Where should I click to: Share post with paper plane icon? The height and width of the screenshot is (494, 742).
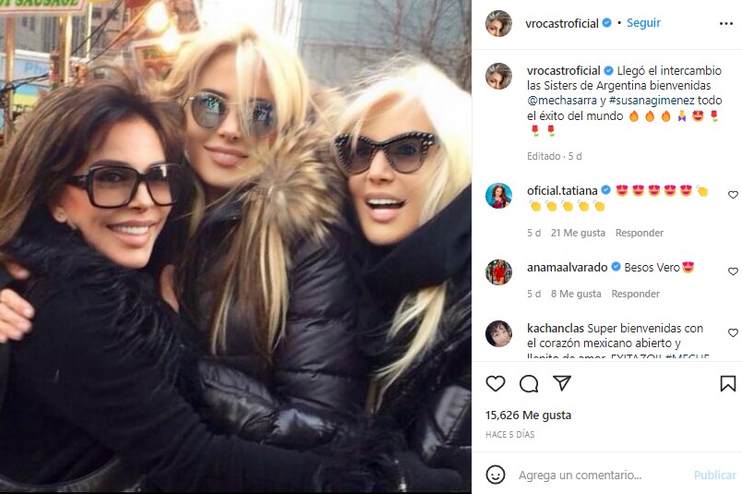coord(562,382)
